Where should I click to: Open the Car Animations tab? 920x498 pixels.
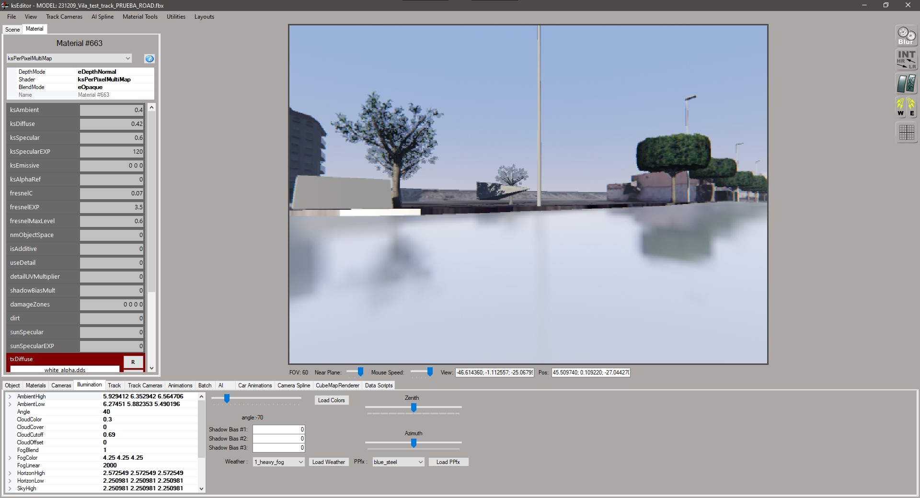coord(255,385)
